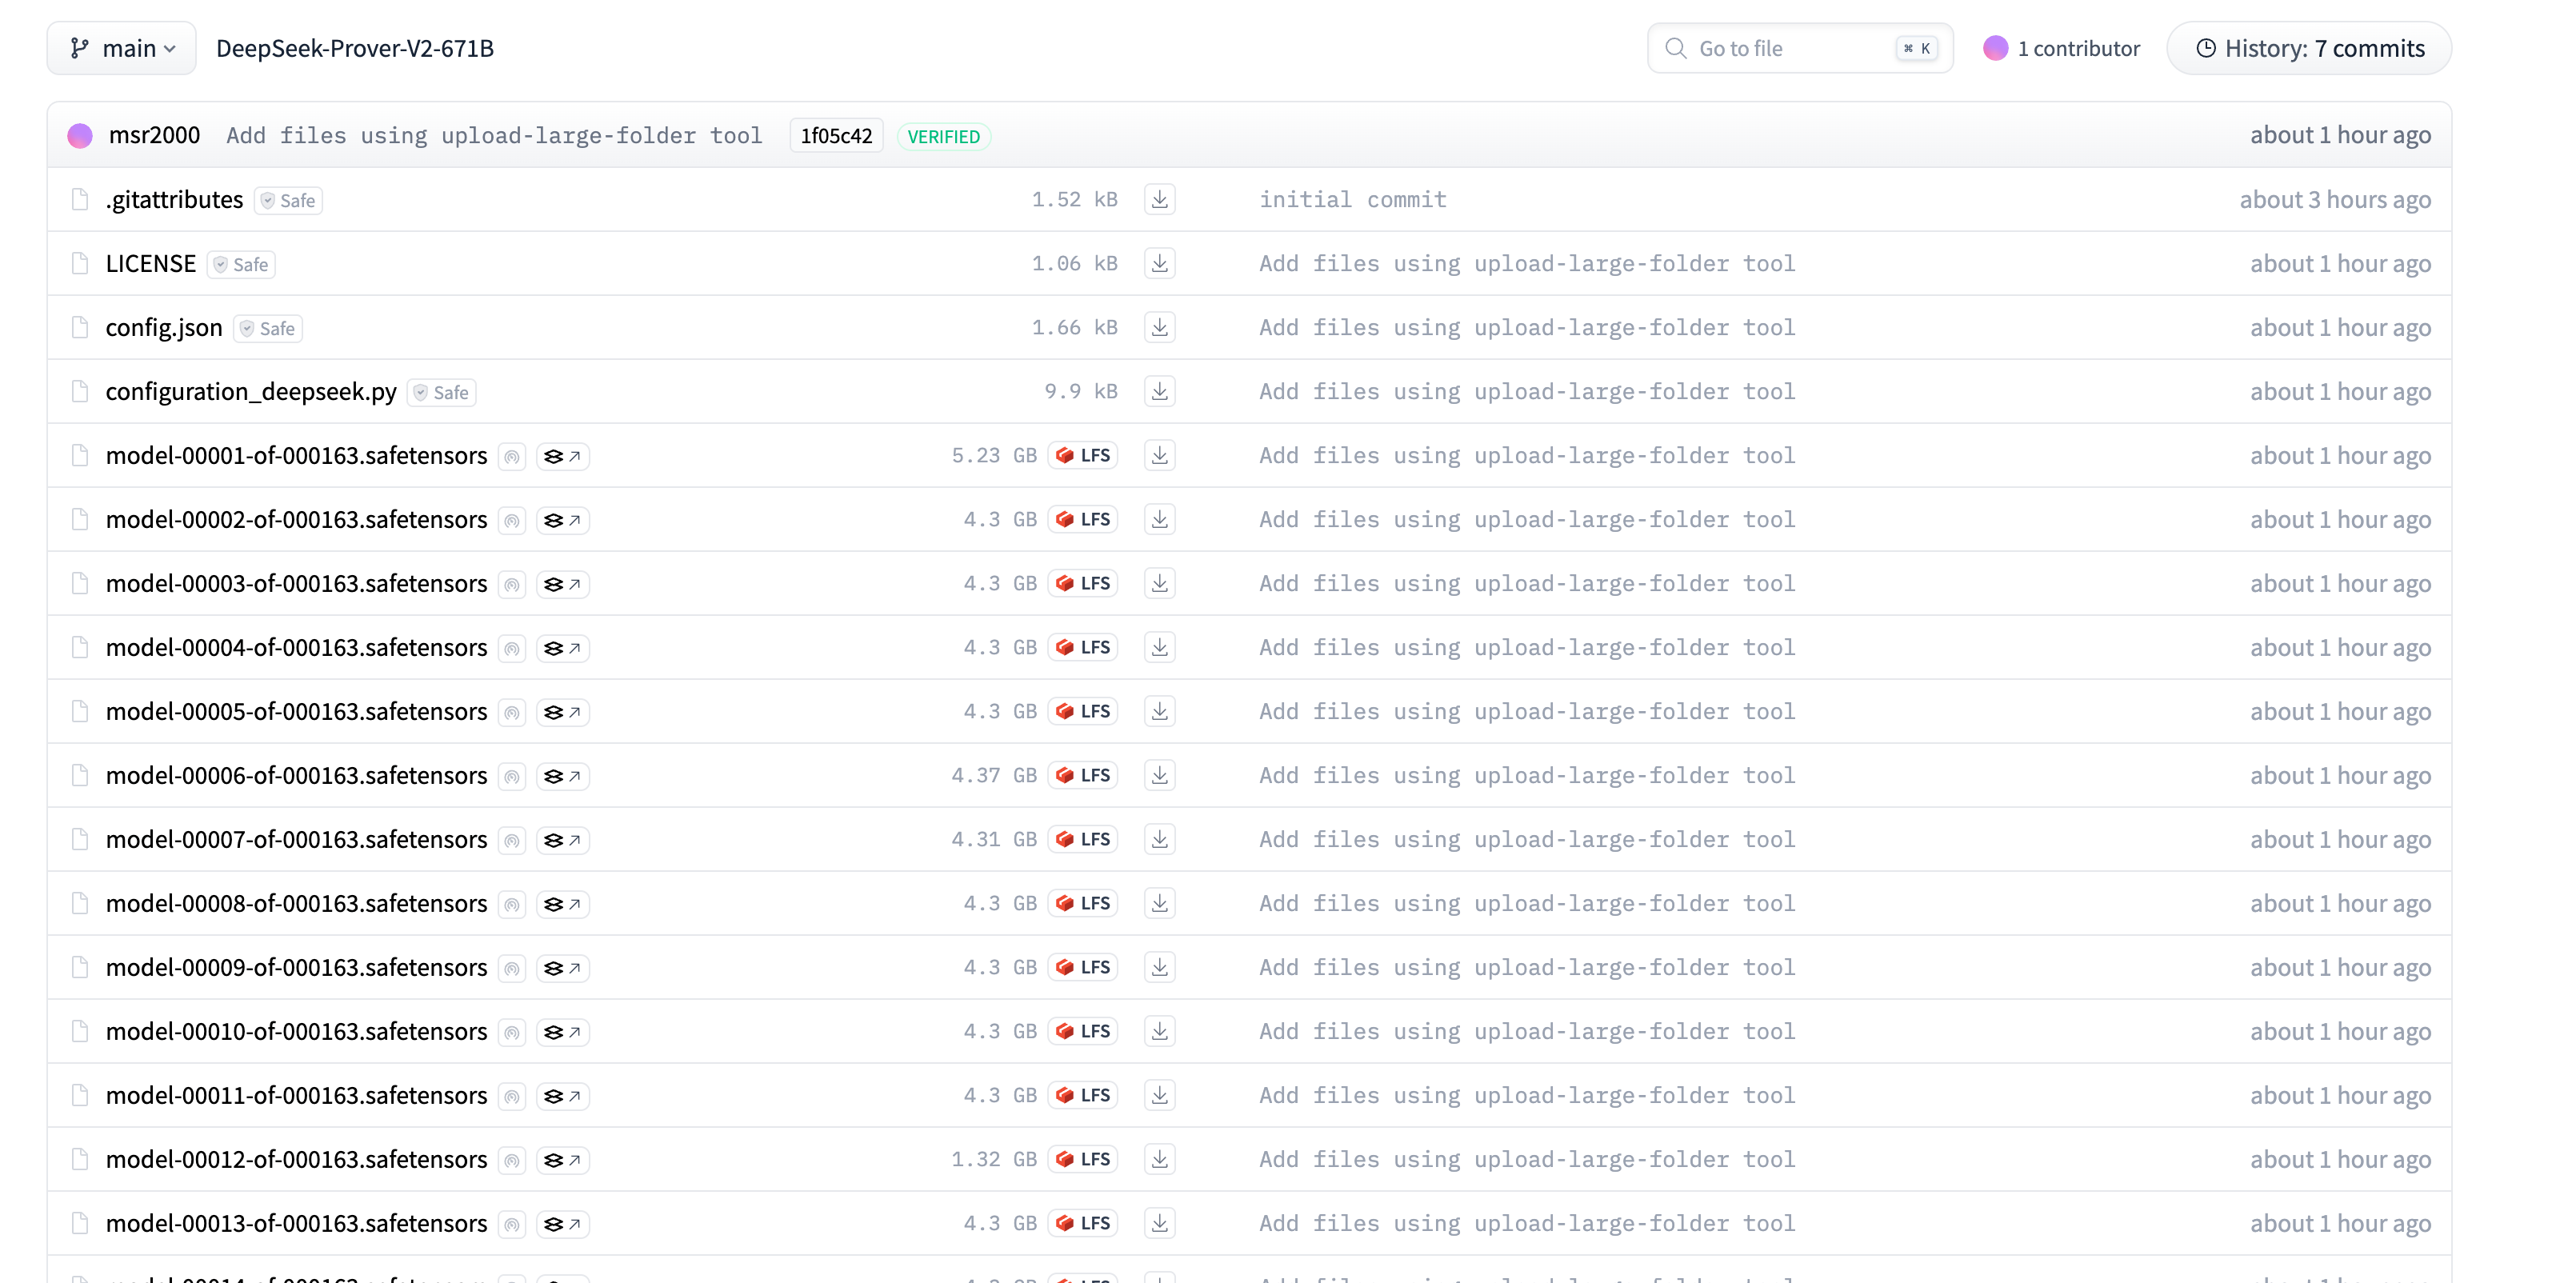Click the Xet storage icon beside model-00003
Viewport: 2576px width, 1283px height.
click(x=512, y=583)
